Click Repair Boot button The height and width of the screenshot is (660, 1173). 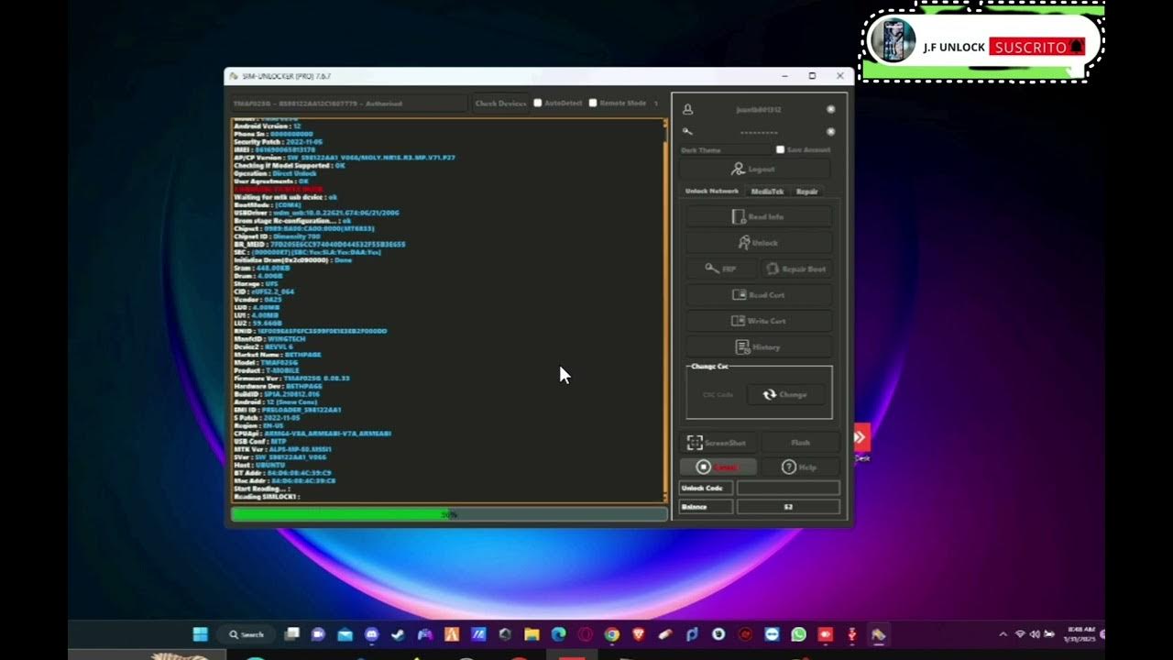[x=796, y=269]
